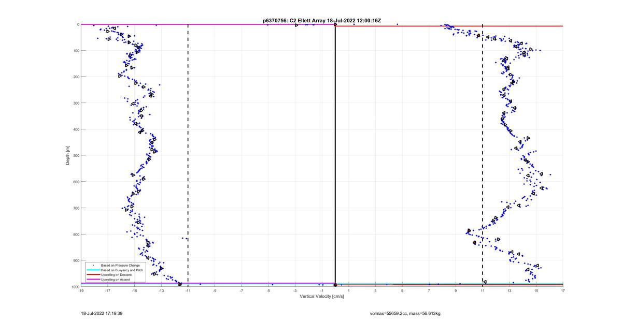Click the depth tick label "200"
622x322 pixels.
pyautogui.click(x=76, y=77)
